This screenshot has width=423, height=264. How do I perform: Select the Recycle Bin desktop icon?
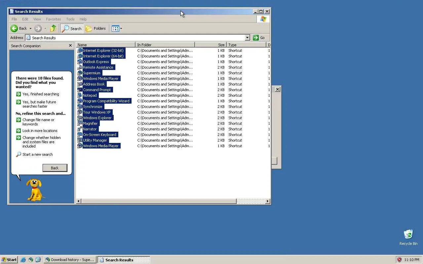coord(408,238)
